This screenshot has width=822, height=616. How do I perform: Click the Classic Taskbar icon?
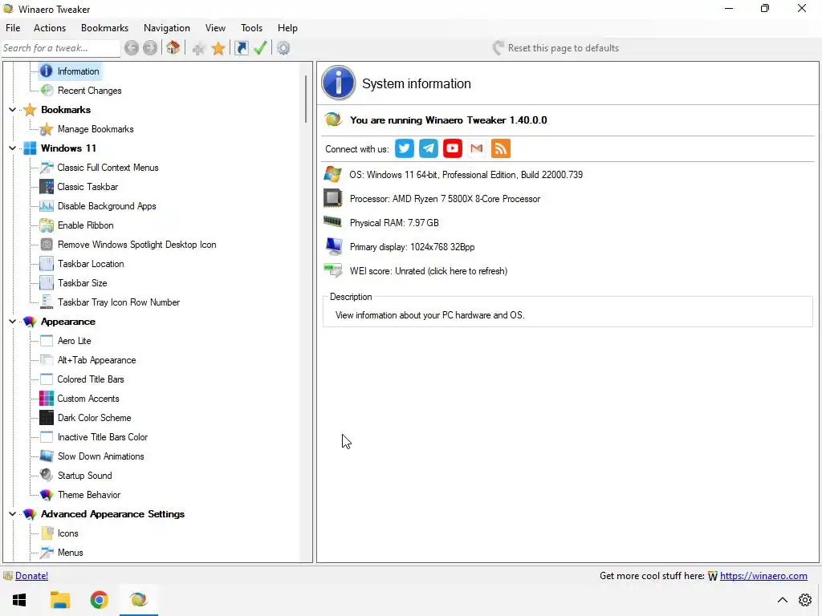[x=46, y=187]
